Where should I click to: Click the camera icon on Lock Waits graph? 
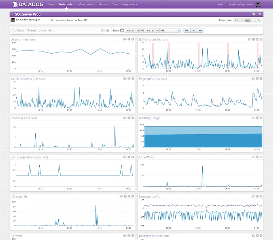(253, 157)
